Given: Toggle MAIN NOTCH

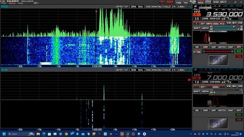Looking at the screenshot, I should 222,47.
